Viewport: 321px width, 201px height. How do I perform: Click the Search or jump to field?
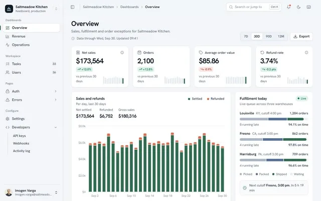coord(254,7)
